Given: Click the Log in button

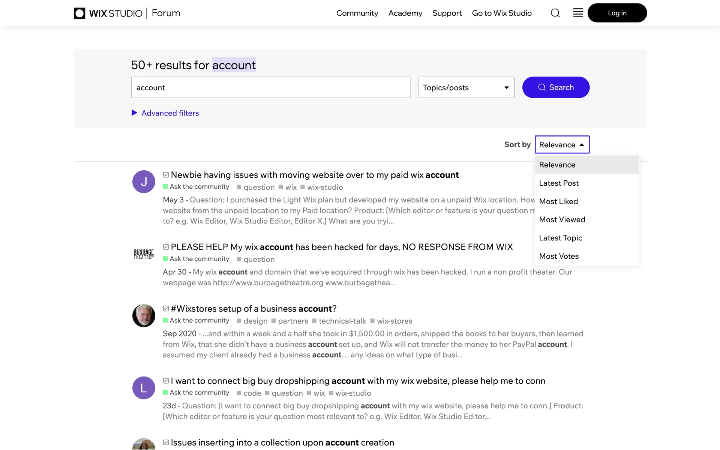Looking at the screenshot, I should [x=617, y=13].
